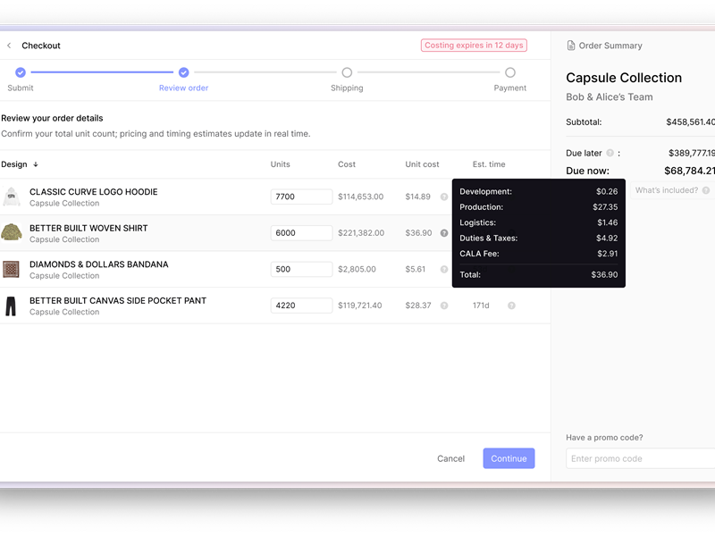Open Classic Curve Logo Hoodie thumbnail
715x536 pixels.
pyautogui.click(x=12, y=197)
